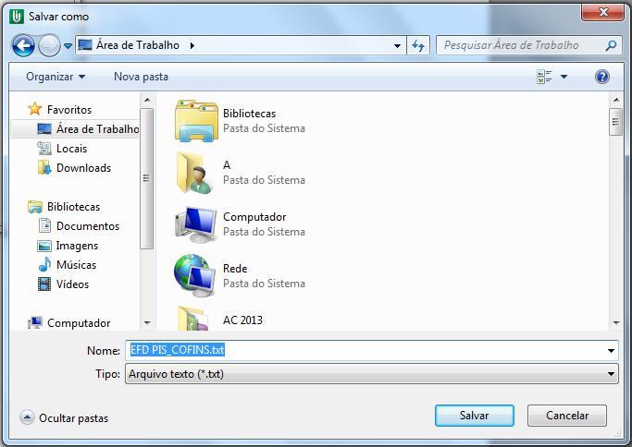Open the help question mark icon
Screen dimensions: 632x447
click(602, 77)
